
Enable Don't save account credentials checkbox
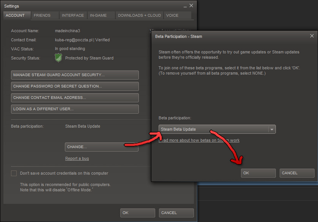14,173
